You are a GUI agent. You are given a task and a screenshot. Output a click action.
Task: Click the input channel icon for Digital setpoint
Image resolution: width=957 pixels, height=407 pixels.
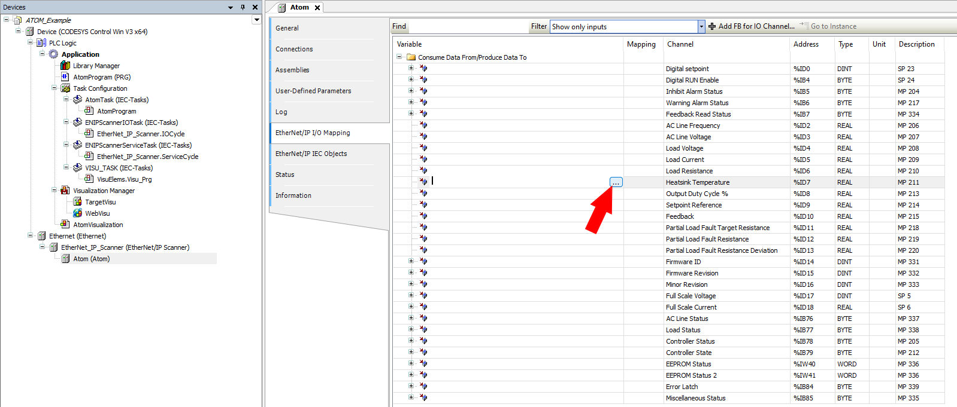[423, 69]
